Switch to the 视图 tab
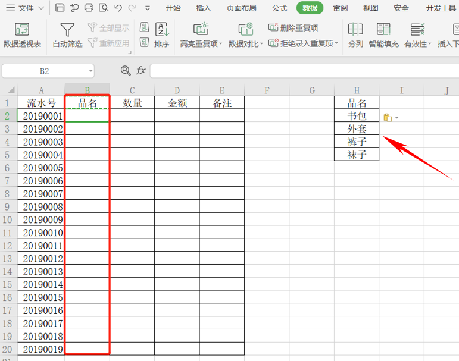 pos(371,8)
